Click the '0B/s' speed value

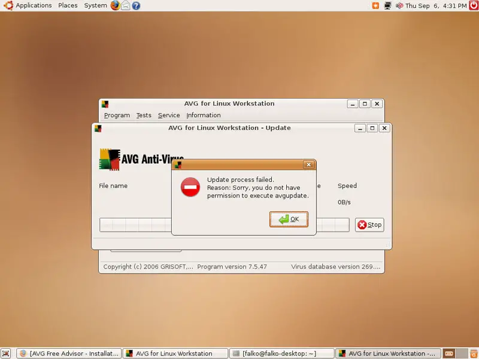tap(344, 202)
